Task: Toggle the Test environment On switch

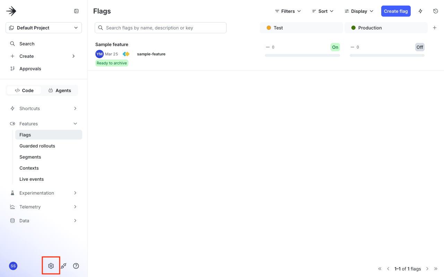Action: coord(335,47)
